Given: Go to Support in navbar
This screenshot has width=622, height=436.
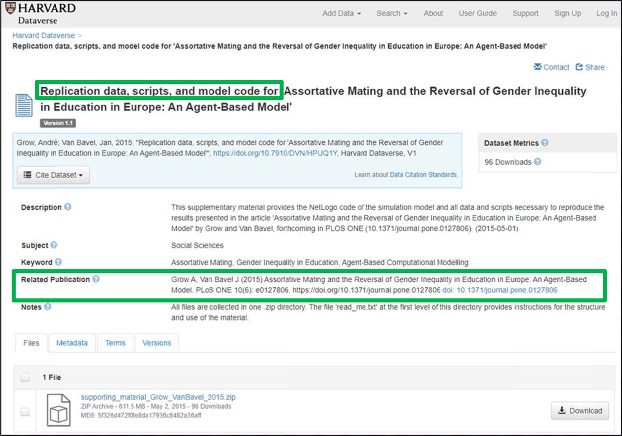Looking at the screenshot, I should point(526,13).
